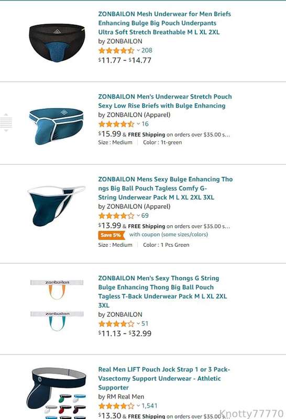The height and width of the screenshot is (419, 286).
Task: Open the ZONBAILON Mesh Underwear product title
Action: click(x=164, y=23)
